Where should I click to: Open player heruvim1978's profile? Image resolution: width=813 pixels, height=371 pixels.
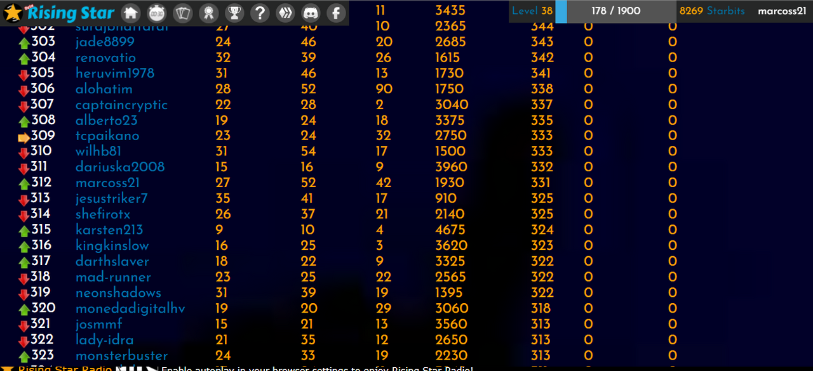115,74
